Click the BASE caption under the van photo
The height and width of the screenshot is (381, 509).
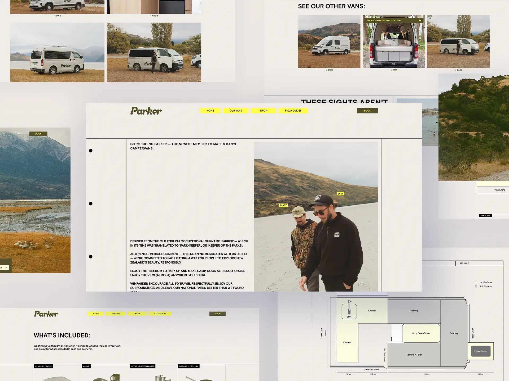point(459,70)
